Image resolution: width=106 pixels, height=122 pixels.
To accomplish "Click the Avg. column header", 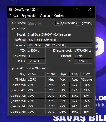I will pos(75,80).
